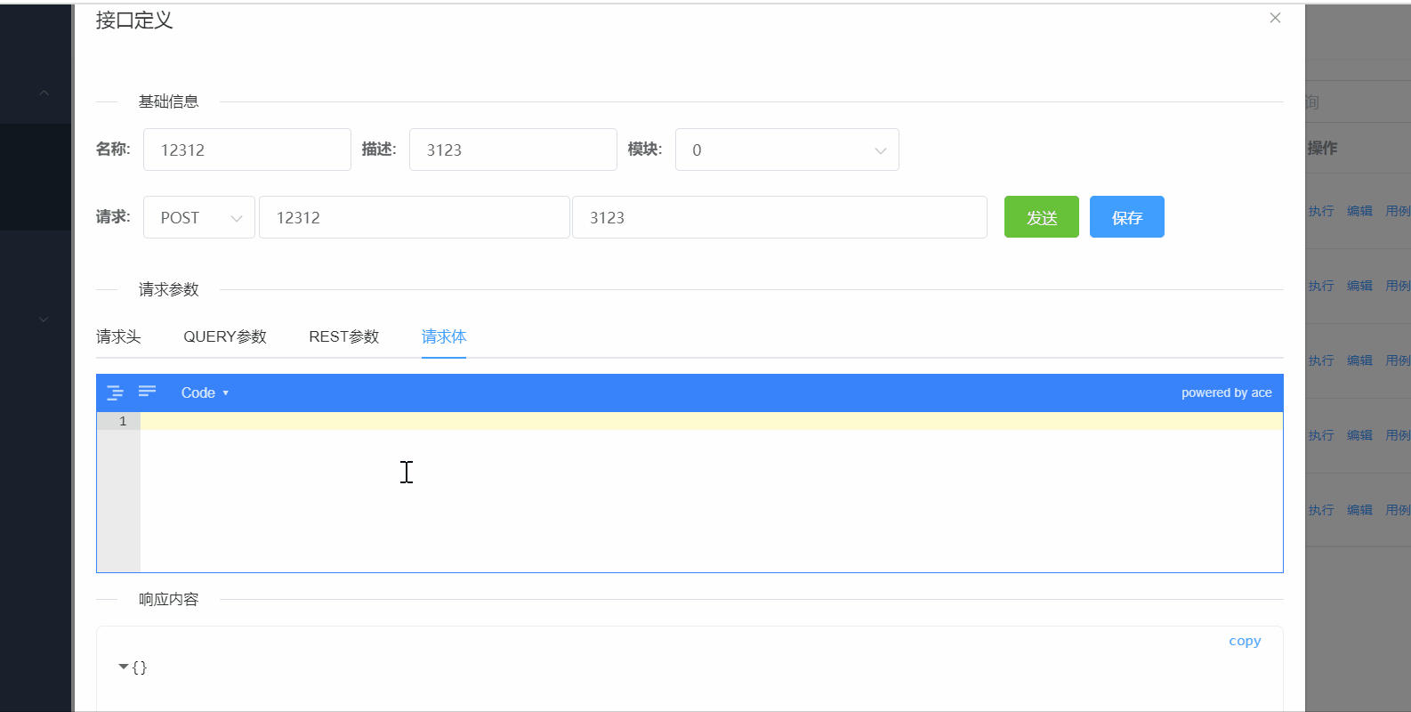Click the green 发送 button
The image size is (1411, 712).
coord(1042,217)
